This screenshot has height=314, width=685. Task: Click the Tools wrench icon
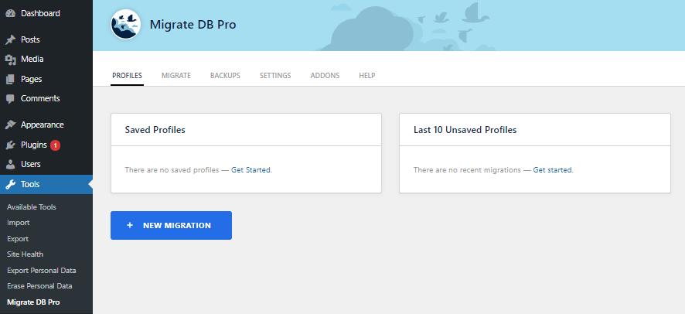tap(11, 184)
